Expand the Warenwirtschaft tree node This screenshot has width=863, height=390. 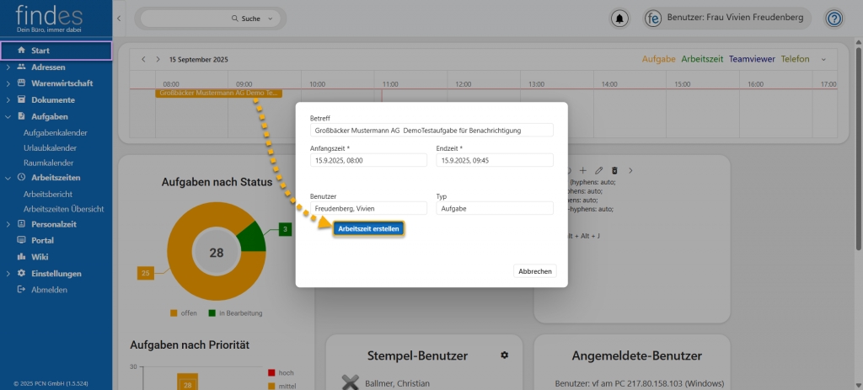click(8, 83)
